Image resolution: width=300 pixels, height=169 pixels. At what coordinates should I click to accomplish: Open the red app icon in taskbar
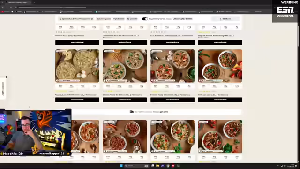point(173,166)
